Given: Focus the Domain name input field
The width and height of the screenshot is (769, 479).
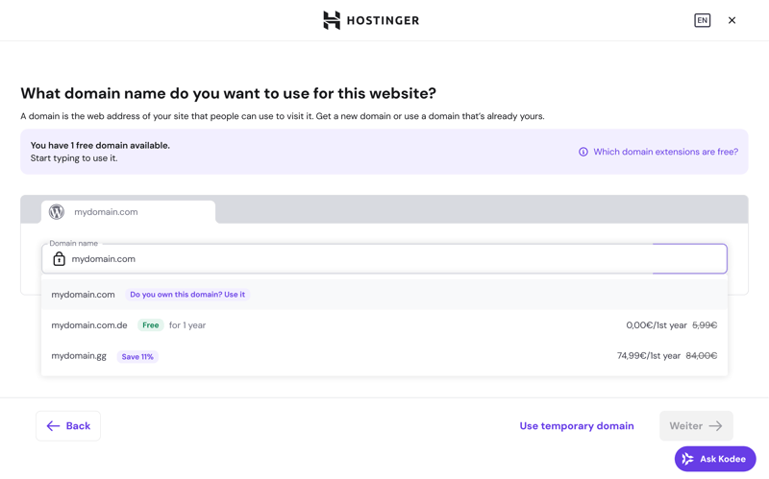Looking at the screenshot, I should tap(356, 259).
